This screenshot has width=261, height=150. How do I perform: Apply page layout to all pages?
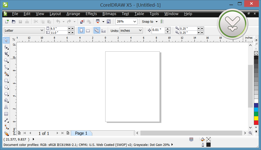pyautogui.click(x=97, y=30)
